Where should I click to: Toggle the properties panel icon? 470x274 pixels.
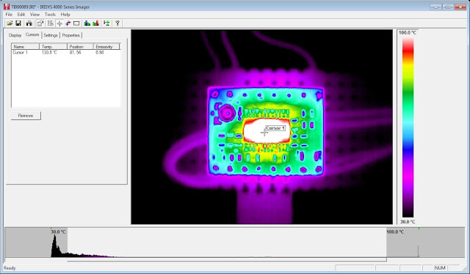[40, 23]
